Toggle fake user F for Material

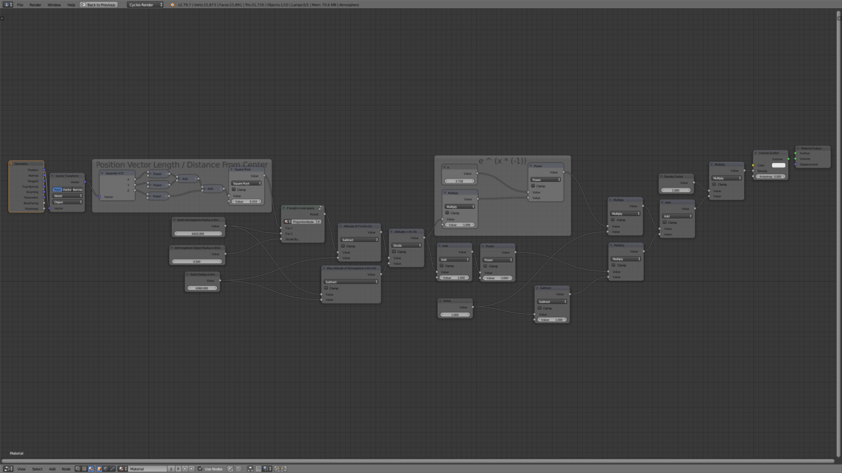pyautogui.click(x=178, y=468)
